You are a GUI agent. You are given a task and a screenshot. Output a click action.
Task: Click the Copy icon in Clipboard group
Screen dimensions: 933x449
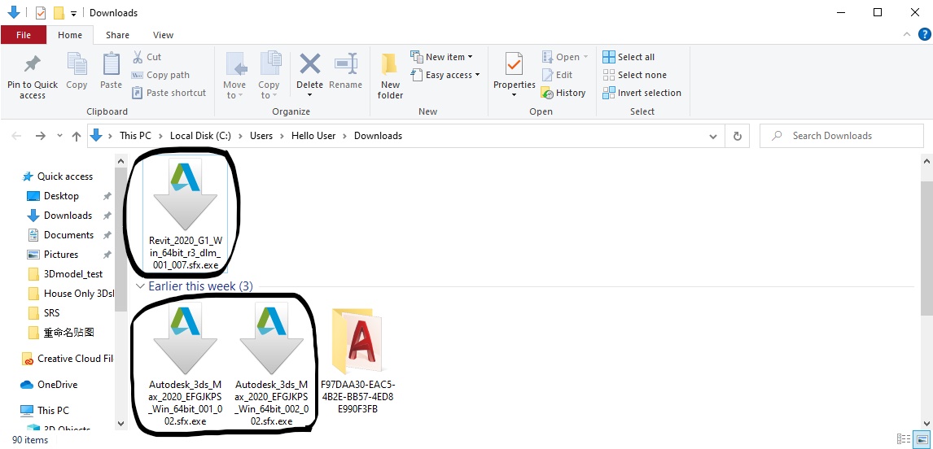tap(77, 64)
